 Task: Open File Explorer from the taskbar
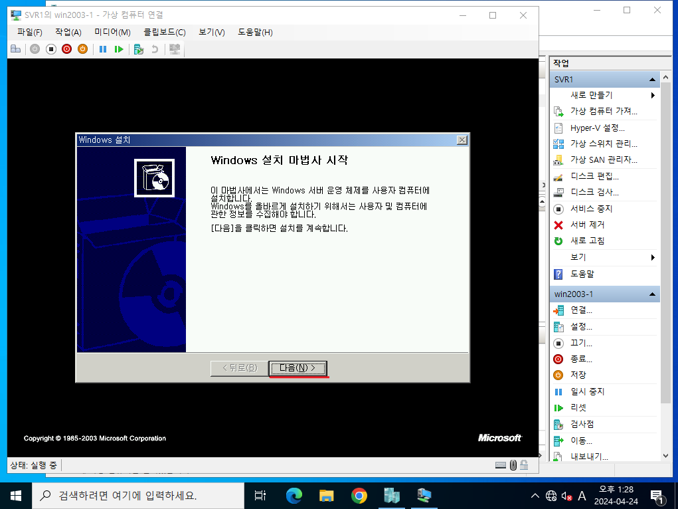(327, 496)
